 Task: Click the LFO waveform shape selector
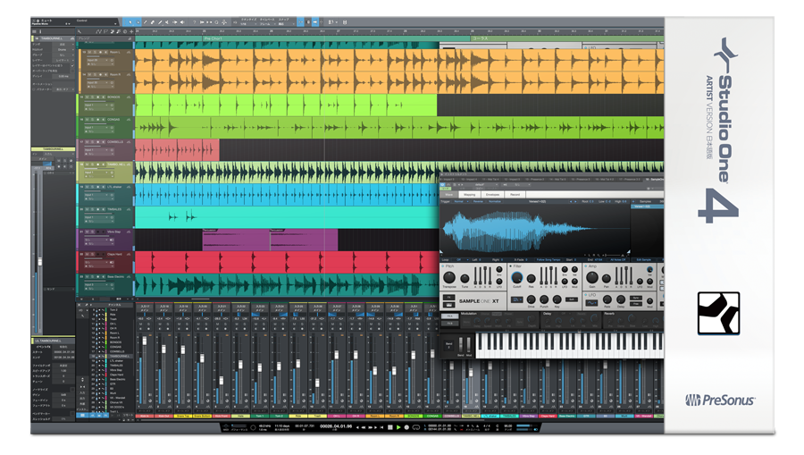591,303
